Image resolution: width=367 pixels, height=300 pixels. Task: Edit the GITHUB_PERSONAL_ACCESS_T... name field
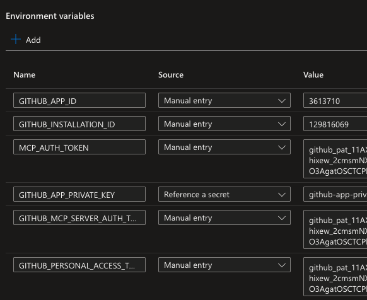click(79, 265)
